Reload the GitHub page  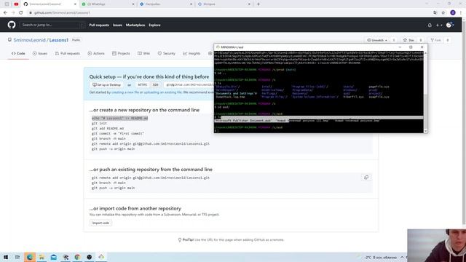[x=21, y=12]
